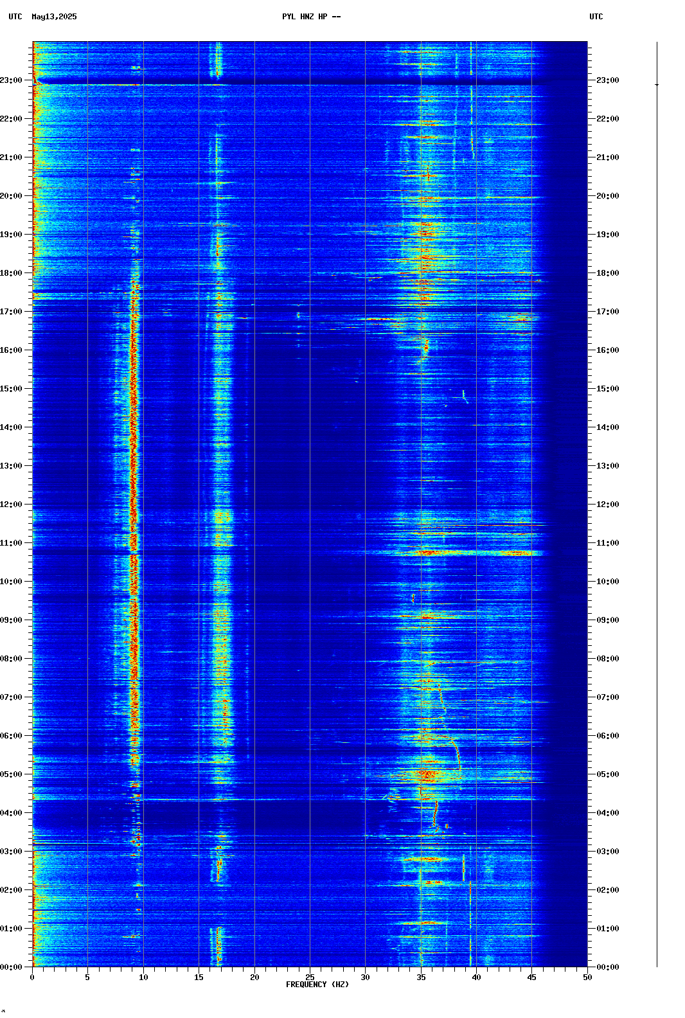Click the 06:00 label on left time axis
Screen dimensions: 685x1018
[x=11, y=736]
